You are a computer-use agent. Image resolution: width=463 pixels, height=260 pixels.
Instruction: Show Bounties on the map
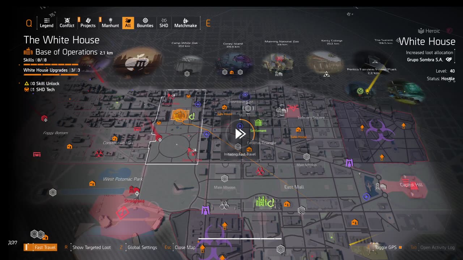tap(145, 23)
